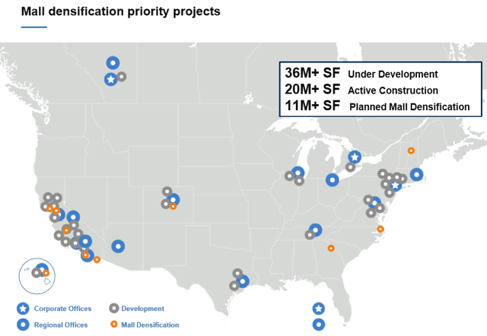The image size is (487, 336).
Task: Click the gray Development legend icon
Action: (x=114, y=308)
